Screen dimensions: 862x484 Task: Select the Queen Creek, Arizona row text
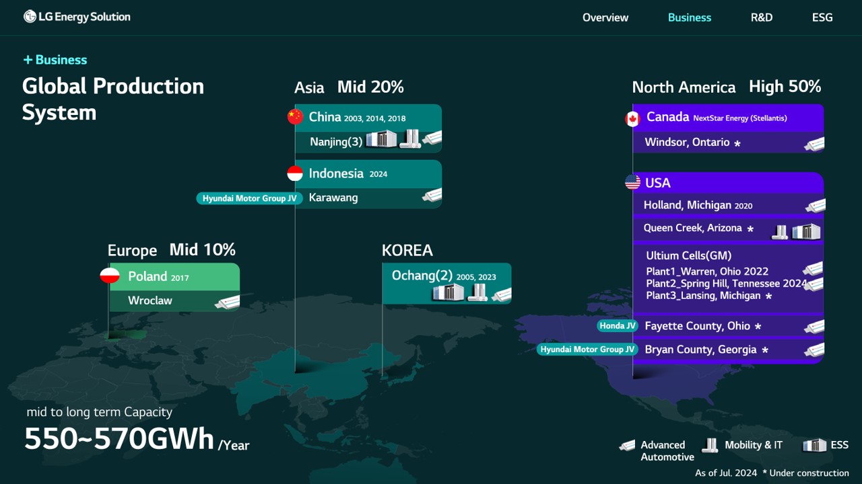point(699,228)
